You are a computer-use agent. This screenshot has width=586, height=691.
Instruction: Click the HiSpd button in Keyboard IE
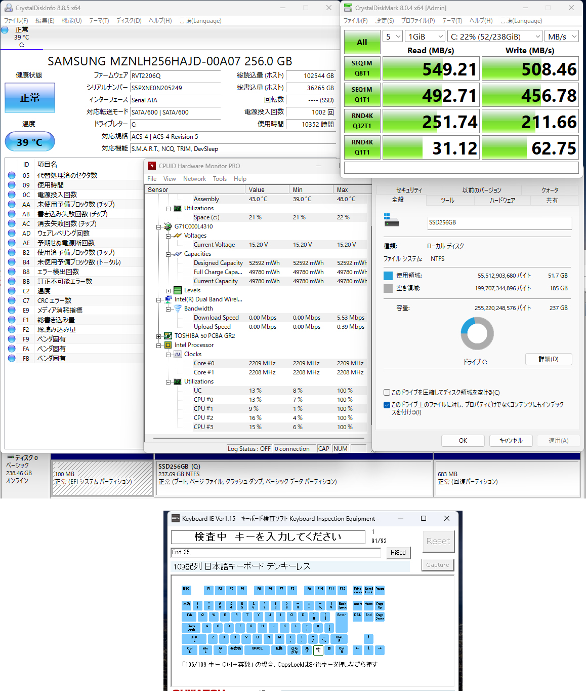click(x=398, y=553)
